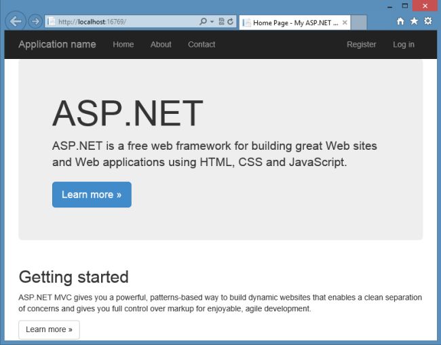The height and width of the screenshot is (345, 441).
Task: Go back with the browser Back arrow
Action: tap(16, 21)
